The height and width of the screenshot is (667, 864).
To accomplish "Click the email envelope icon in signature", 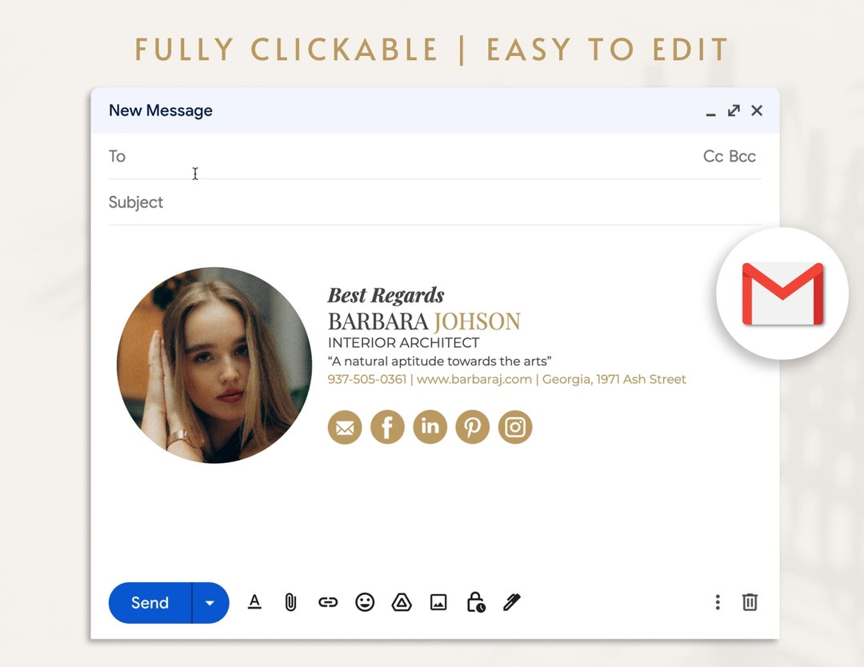I will pyautogui.click(x=344, y=427).
